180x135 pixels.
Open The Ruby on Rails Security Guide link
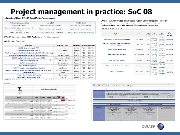[28, 50]
